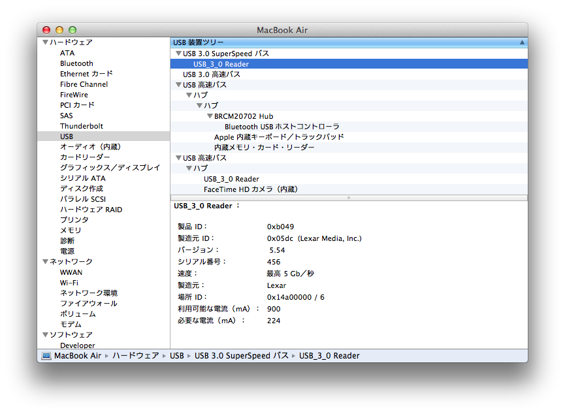
Task: Select SAS in hardware list
Action: 67,116
